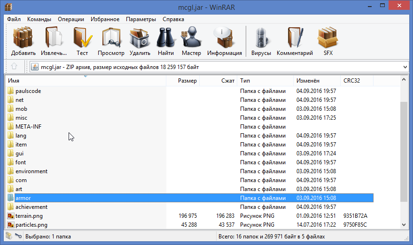This screenshot has width=413, height=245.
Task: Click the WinRAR title bar app icon
Action: (8, 7)
